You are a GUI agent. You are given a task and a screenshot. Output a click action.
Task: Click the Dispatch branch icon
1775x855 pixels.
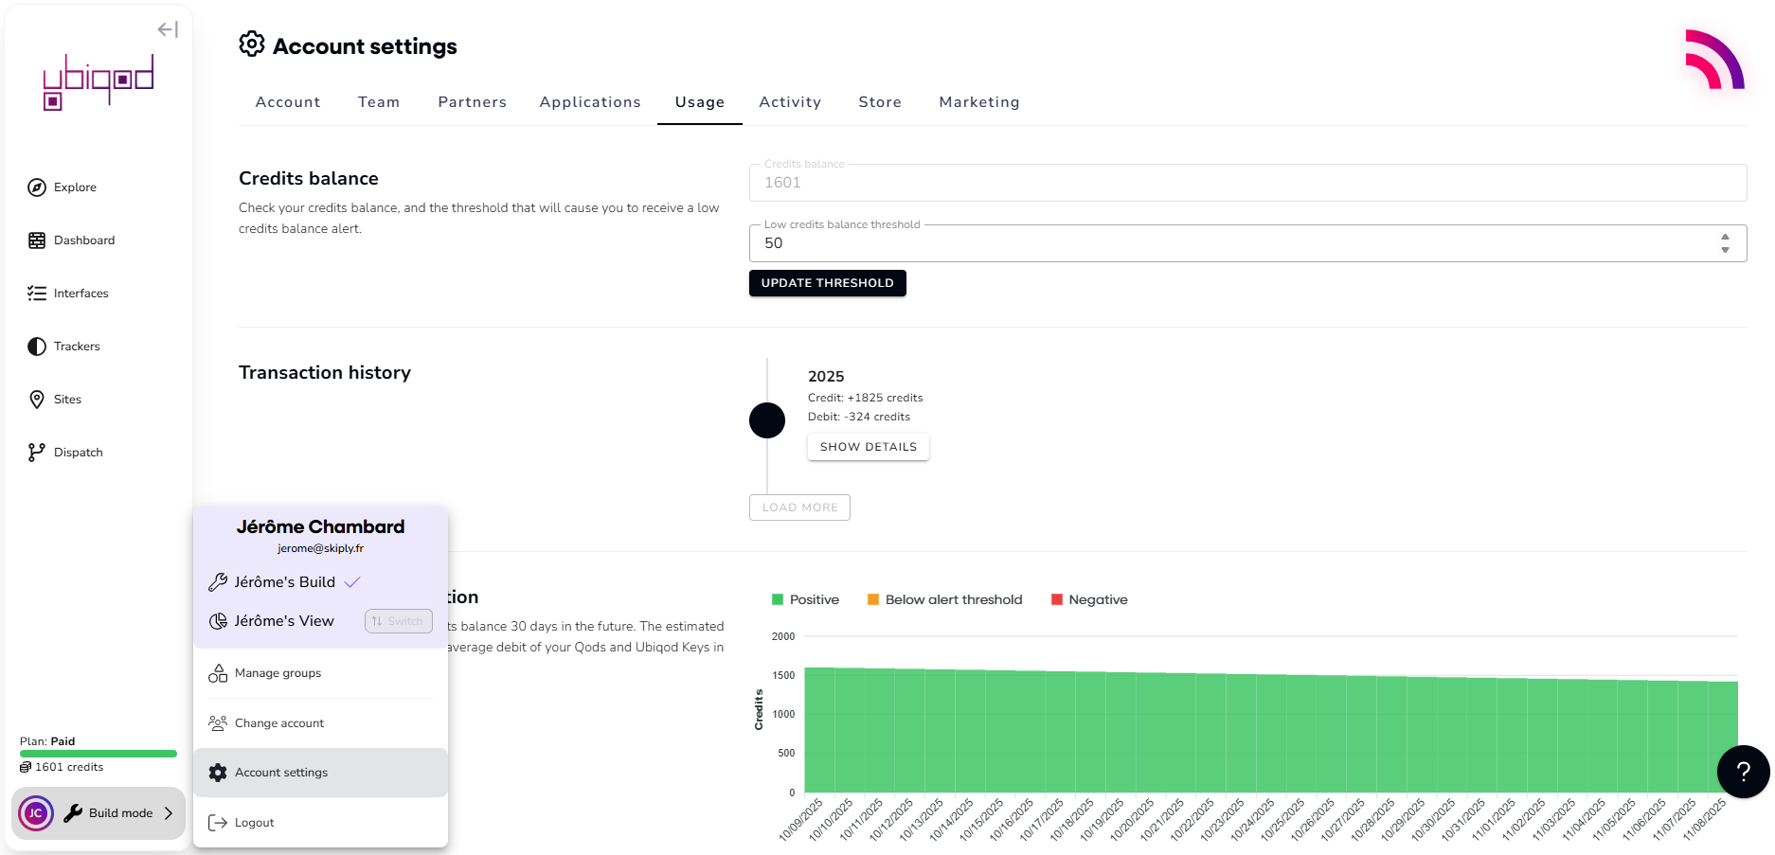point(37,453)
